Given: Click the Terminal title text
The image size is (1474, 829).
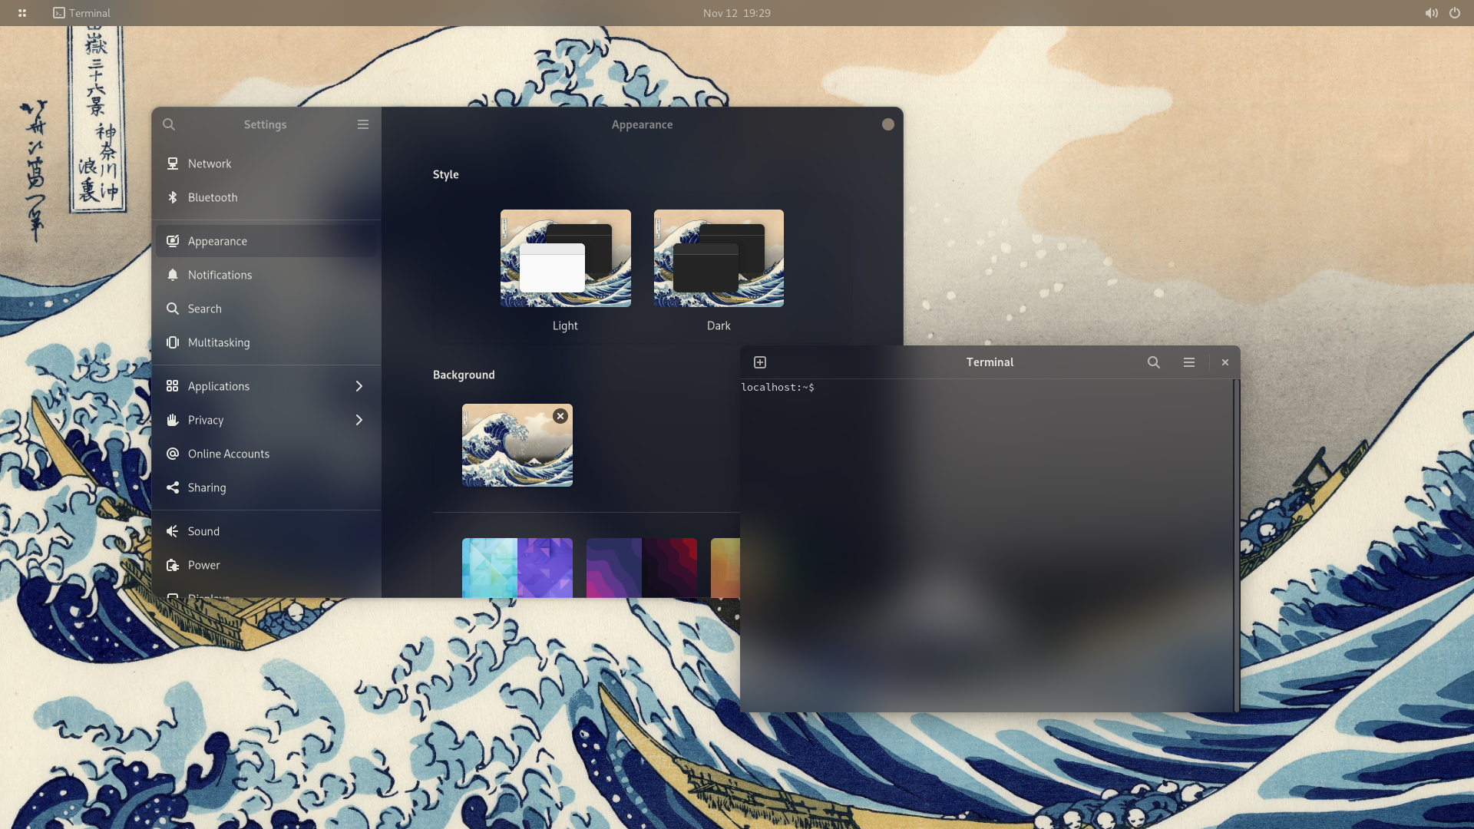Looking at the screenshot, I should click(990, 362).
